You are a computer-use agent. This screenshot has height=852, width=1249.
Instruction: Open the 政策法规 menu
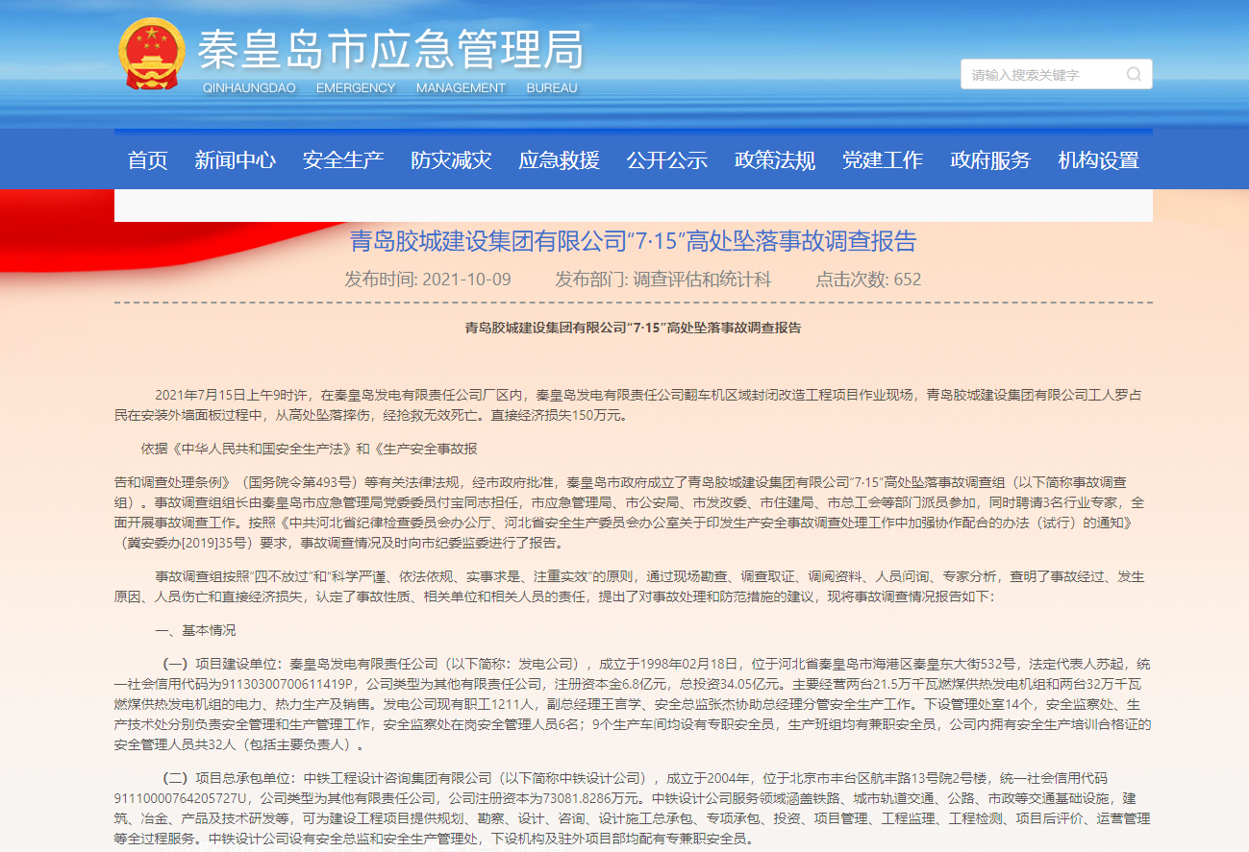point(774,160)
